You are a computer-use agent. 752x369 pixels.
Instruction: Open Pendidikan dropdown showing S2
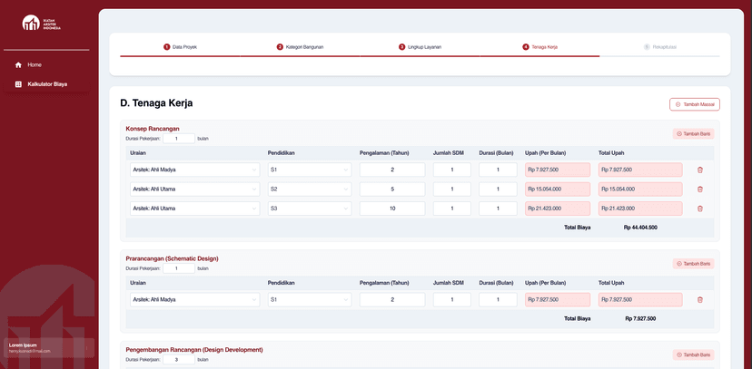pos(309,189)
